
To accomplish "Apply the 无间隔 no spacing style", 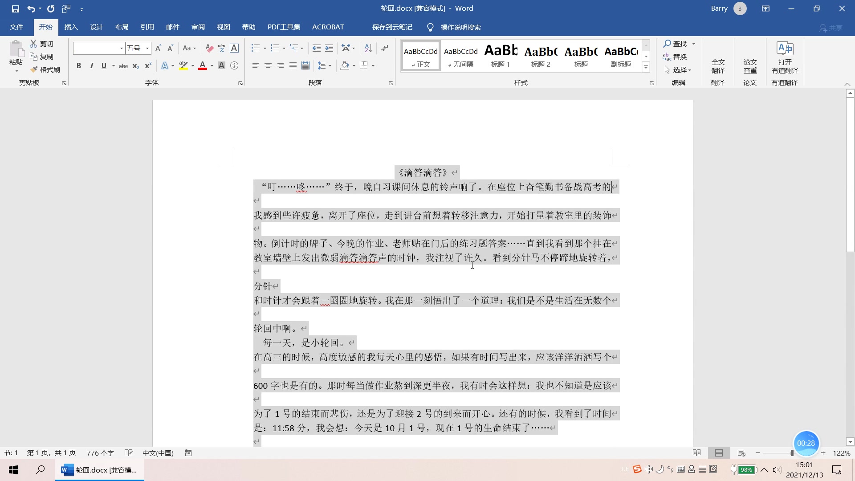I will point(460,56).
